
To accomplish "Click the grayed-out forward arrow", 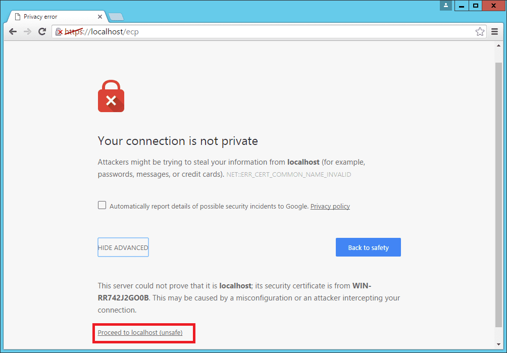I will click(27, 31).
